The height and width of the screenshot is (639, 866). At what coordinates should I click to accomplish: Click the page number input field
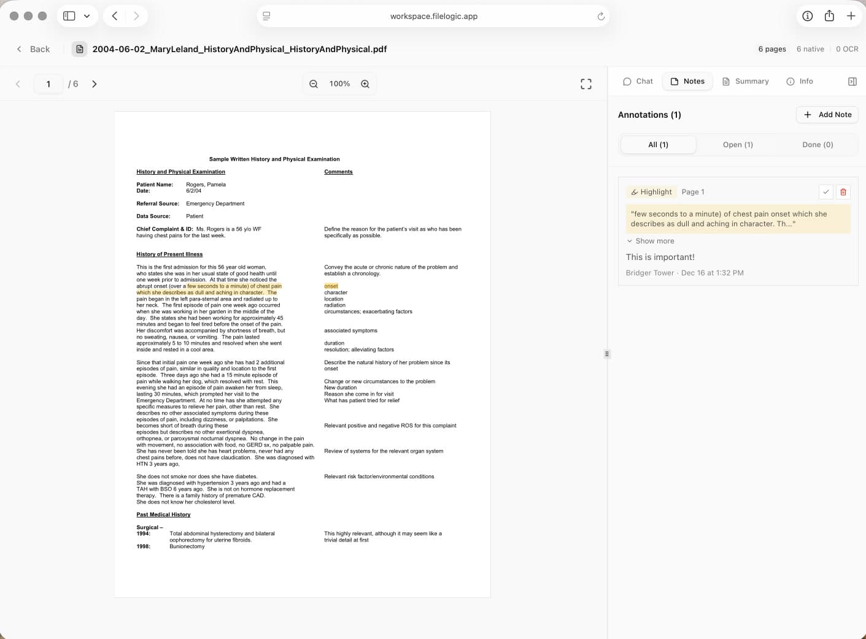pyautogui.click(x=48, y=84)
